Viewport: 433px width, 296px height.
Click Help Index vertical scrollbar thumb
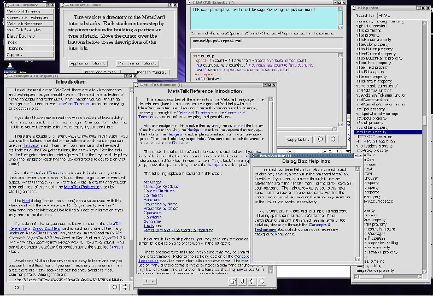[425, 121]
